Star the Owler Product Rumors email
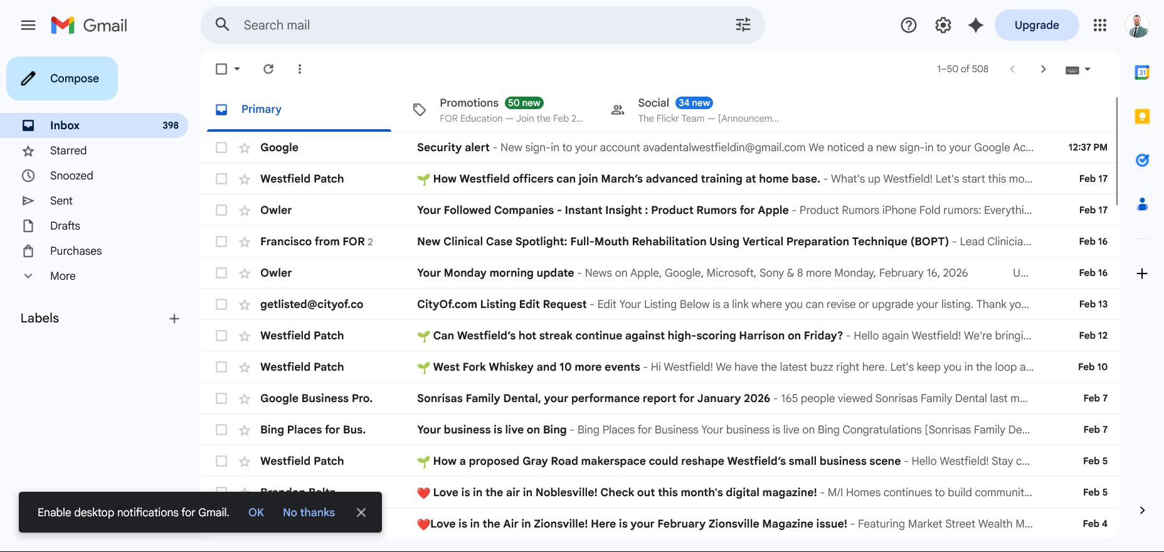 pyautogui.click(x=245, y=210)
